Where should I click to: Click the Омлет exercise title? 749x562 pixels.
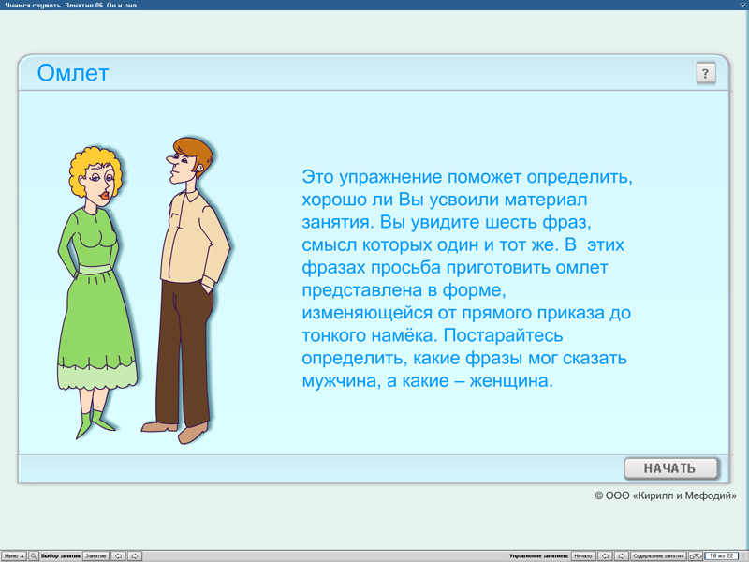pyautogui.click(x=72, y=73)
